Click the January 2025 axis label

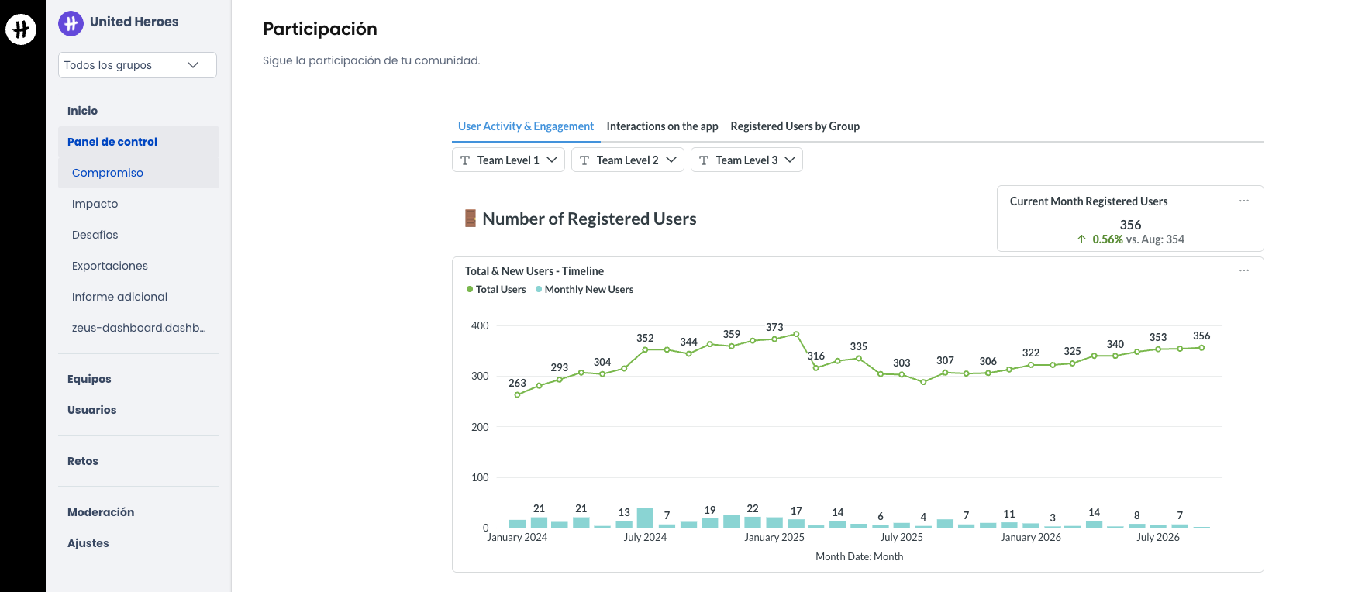(x=774, y=537)
